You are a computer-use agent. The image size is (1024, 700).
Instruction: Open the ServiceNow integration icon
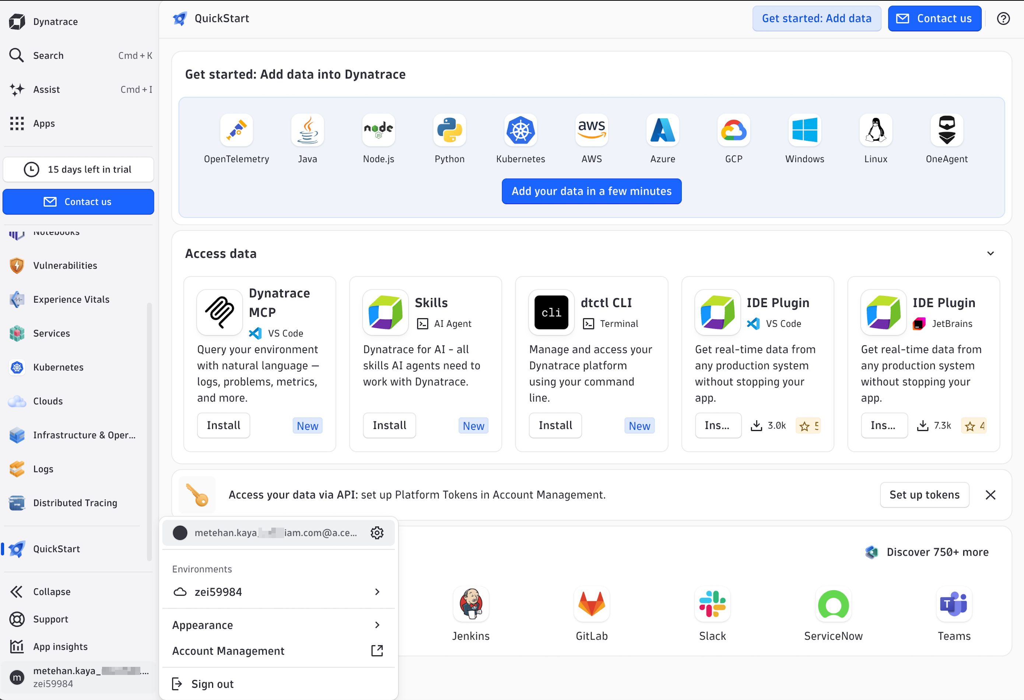833,604
